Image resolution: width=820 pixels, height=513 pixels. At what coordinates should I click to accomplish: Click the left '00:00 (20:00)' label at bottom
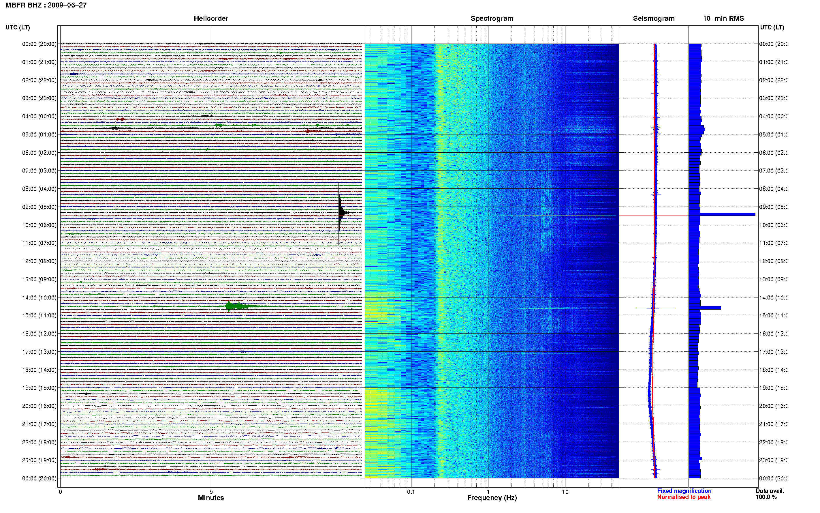39,478
